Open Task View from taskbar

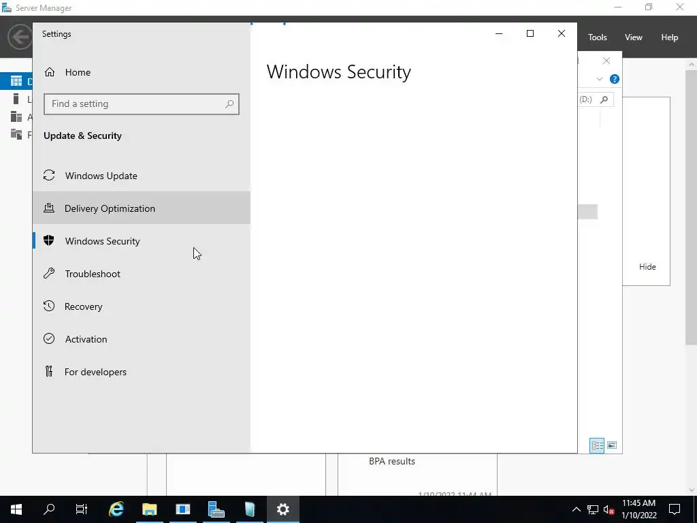[x=82, y=509]
